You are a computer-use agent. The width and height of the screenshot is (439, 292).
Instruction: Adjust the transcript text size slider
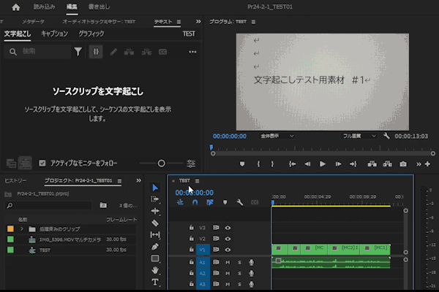pos(161,164)
